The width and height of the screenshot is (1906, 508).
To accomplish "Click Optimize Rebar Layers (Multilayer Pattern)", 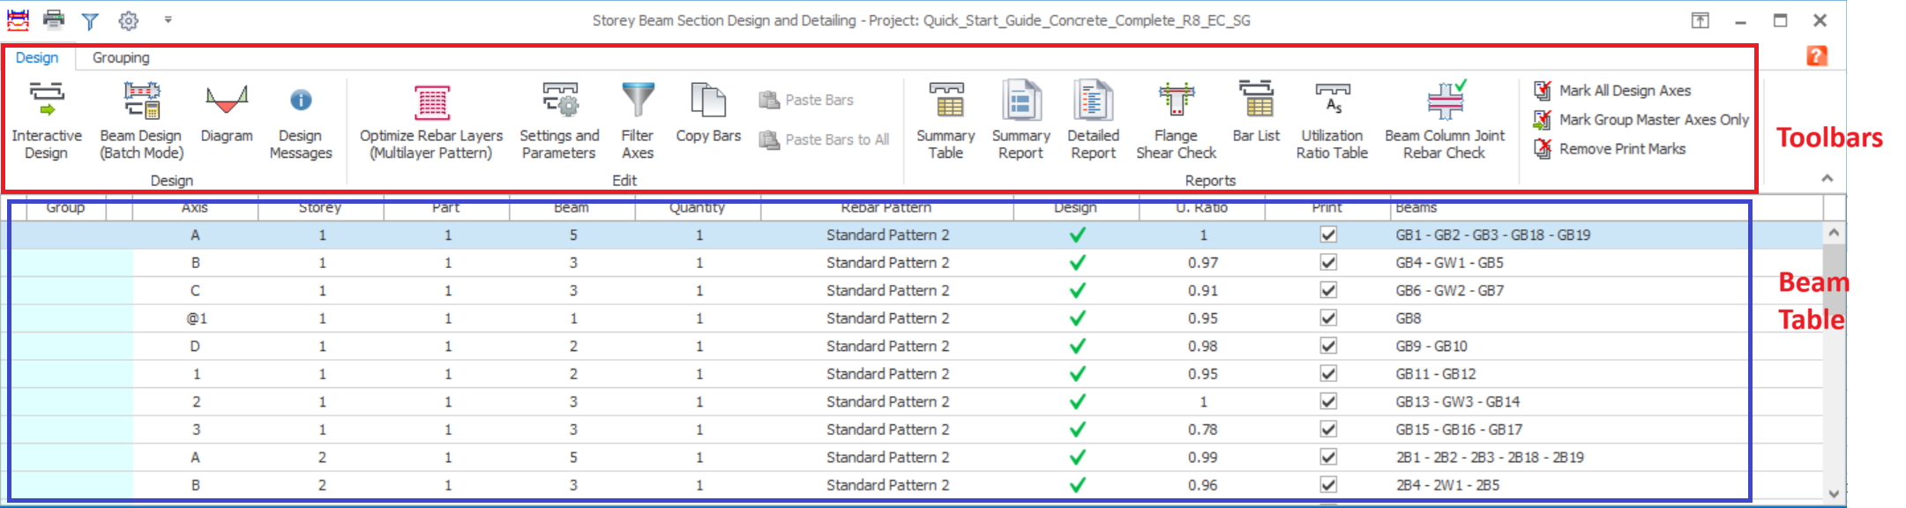I will (x=431, y=119).
